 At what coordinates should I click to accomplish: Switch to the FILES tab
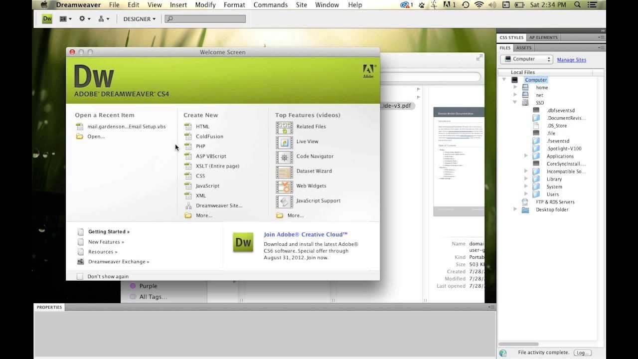coord(505,48)
